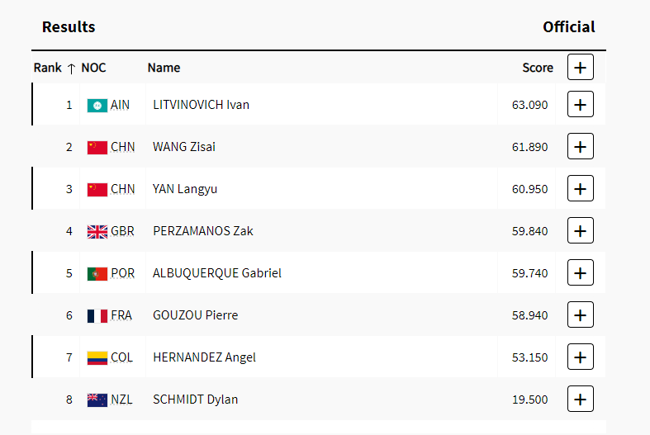The width and height of the screenshot is (650, 435).
Task: Click the Portugal flag icon
Action: pyautogui.click(x=97, y=274)
